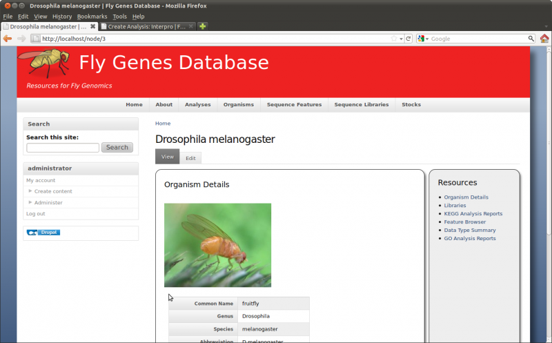Click Log out in the administrator block
Viewport: 552px width, 343px height.
coord(36,214)
